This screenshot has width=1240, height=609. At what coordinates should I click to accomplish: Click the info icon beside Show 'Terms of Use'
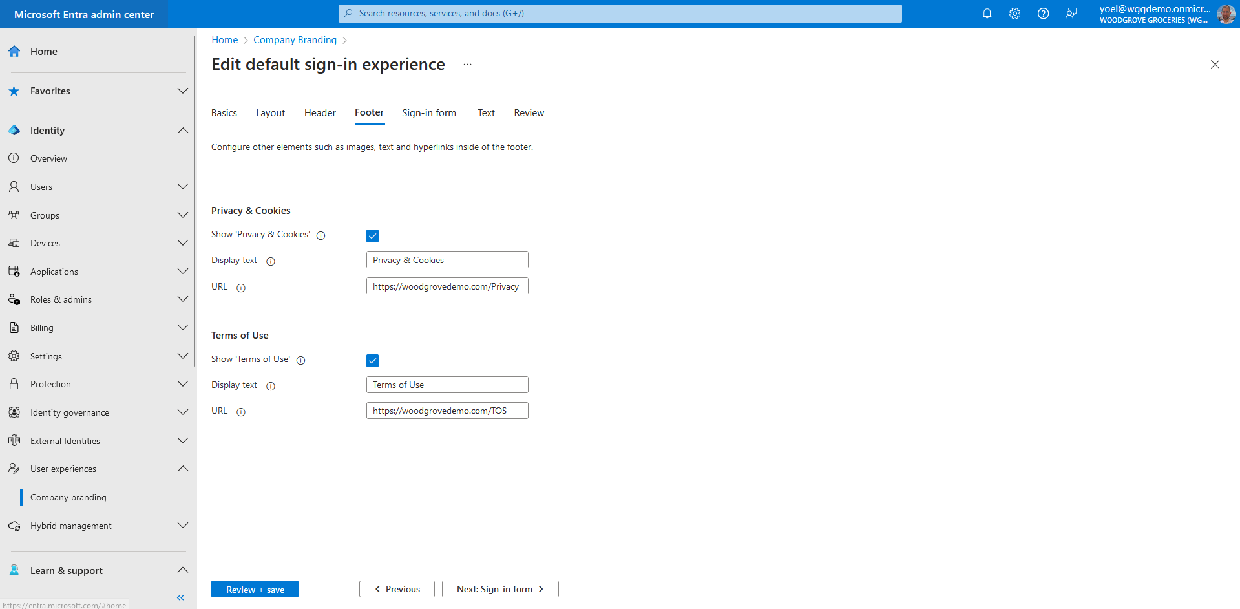click(x=300, y=360)
